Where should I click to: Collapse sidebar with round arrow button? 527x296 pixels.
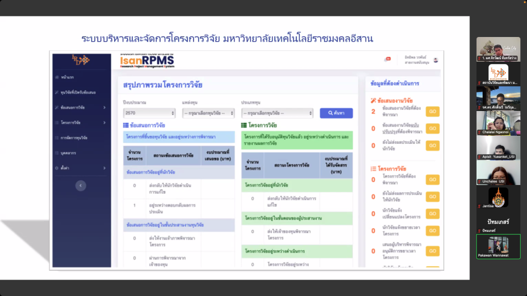click(81, 186)
